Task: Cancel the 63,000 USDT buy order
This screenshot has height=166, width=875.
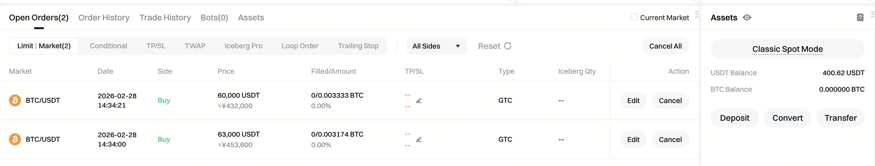Action: pos(670,140)
